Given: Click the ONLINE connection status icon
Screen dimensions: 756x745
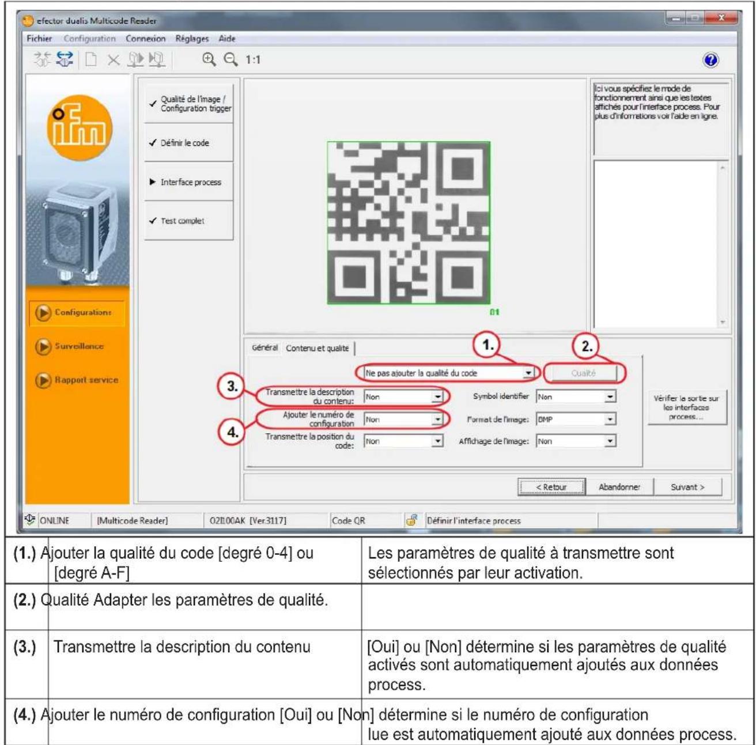Looking at the screenshot, I should 31,520.
